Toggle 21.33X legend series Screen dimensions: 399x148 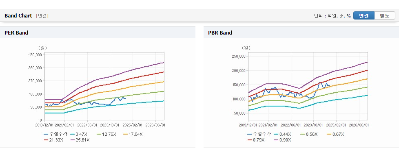53,140
